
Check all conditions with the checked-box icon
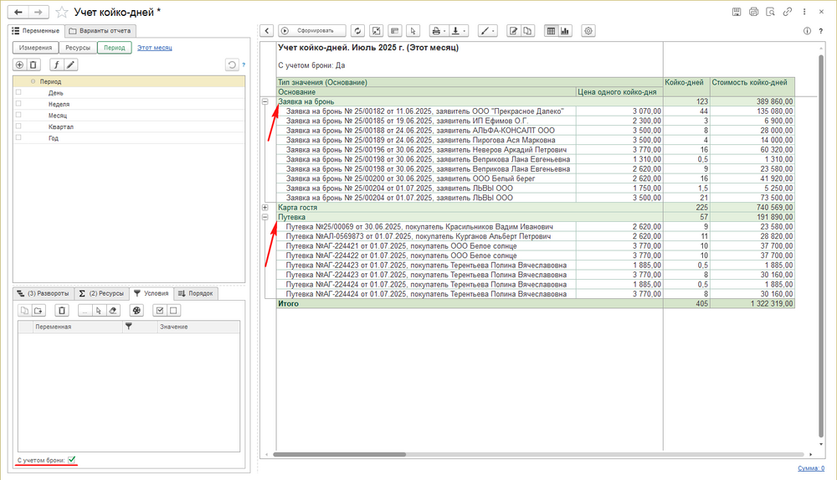(160, 311)
